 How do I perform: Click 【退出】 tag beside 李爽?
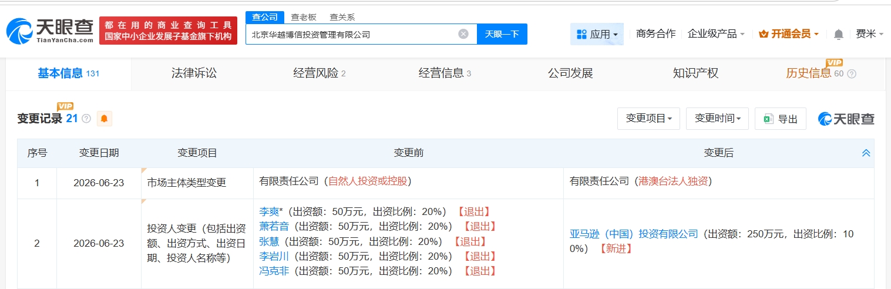(x=473, y=211)
